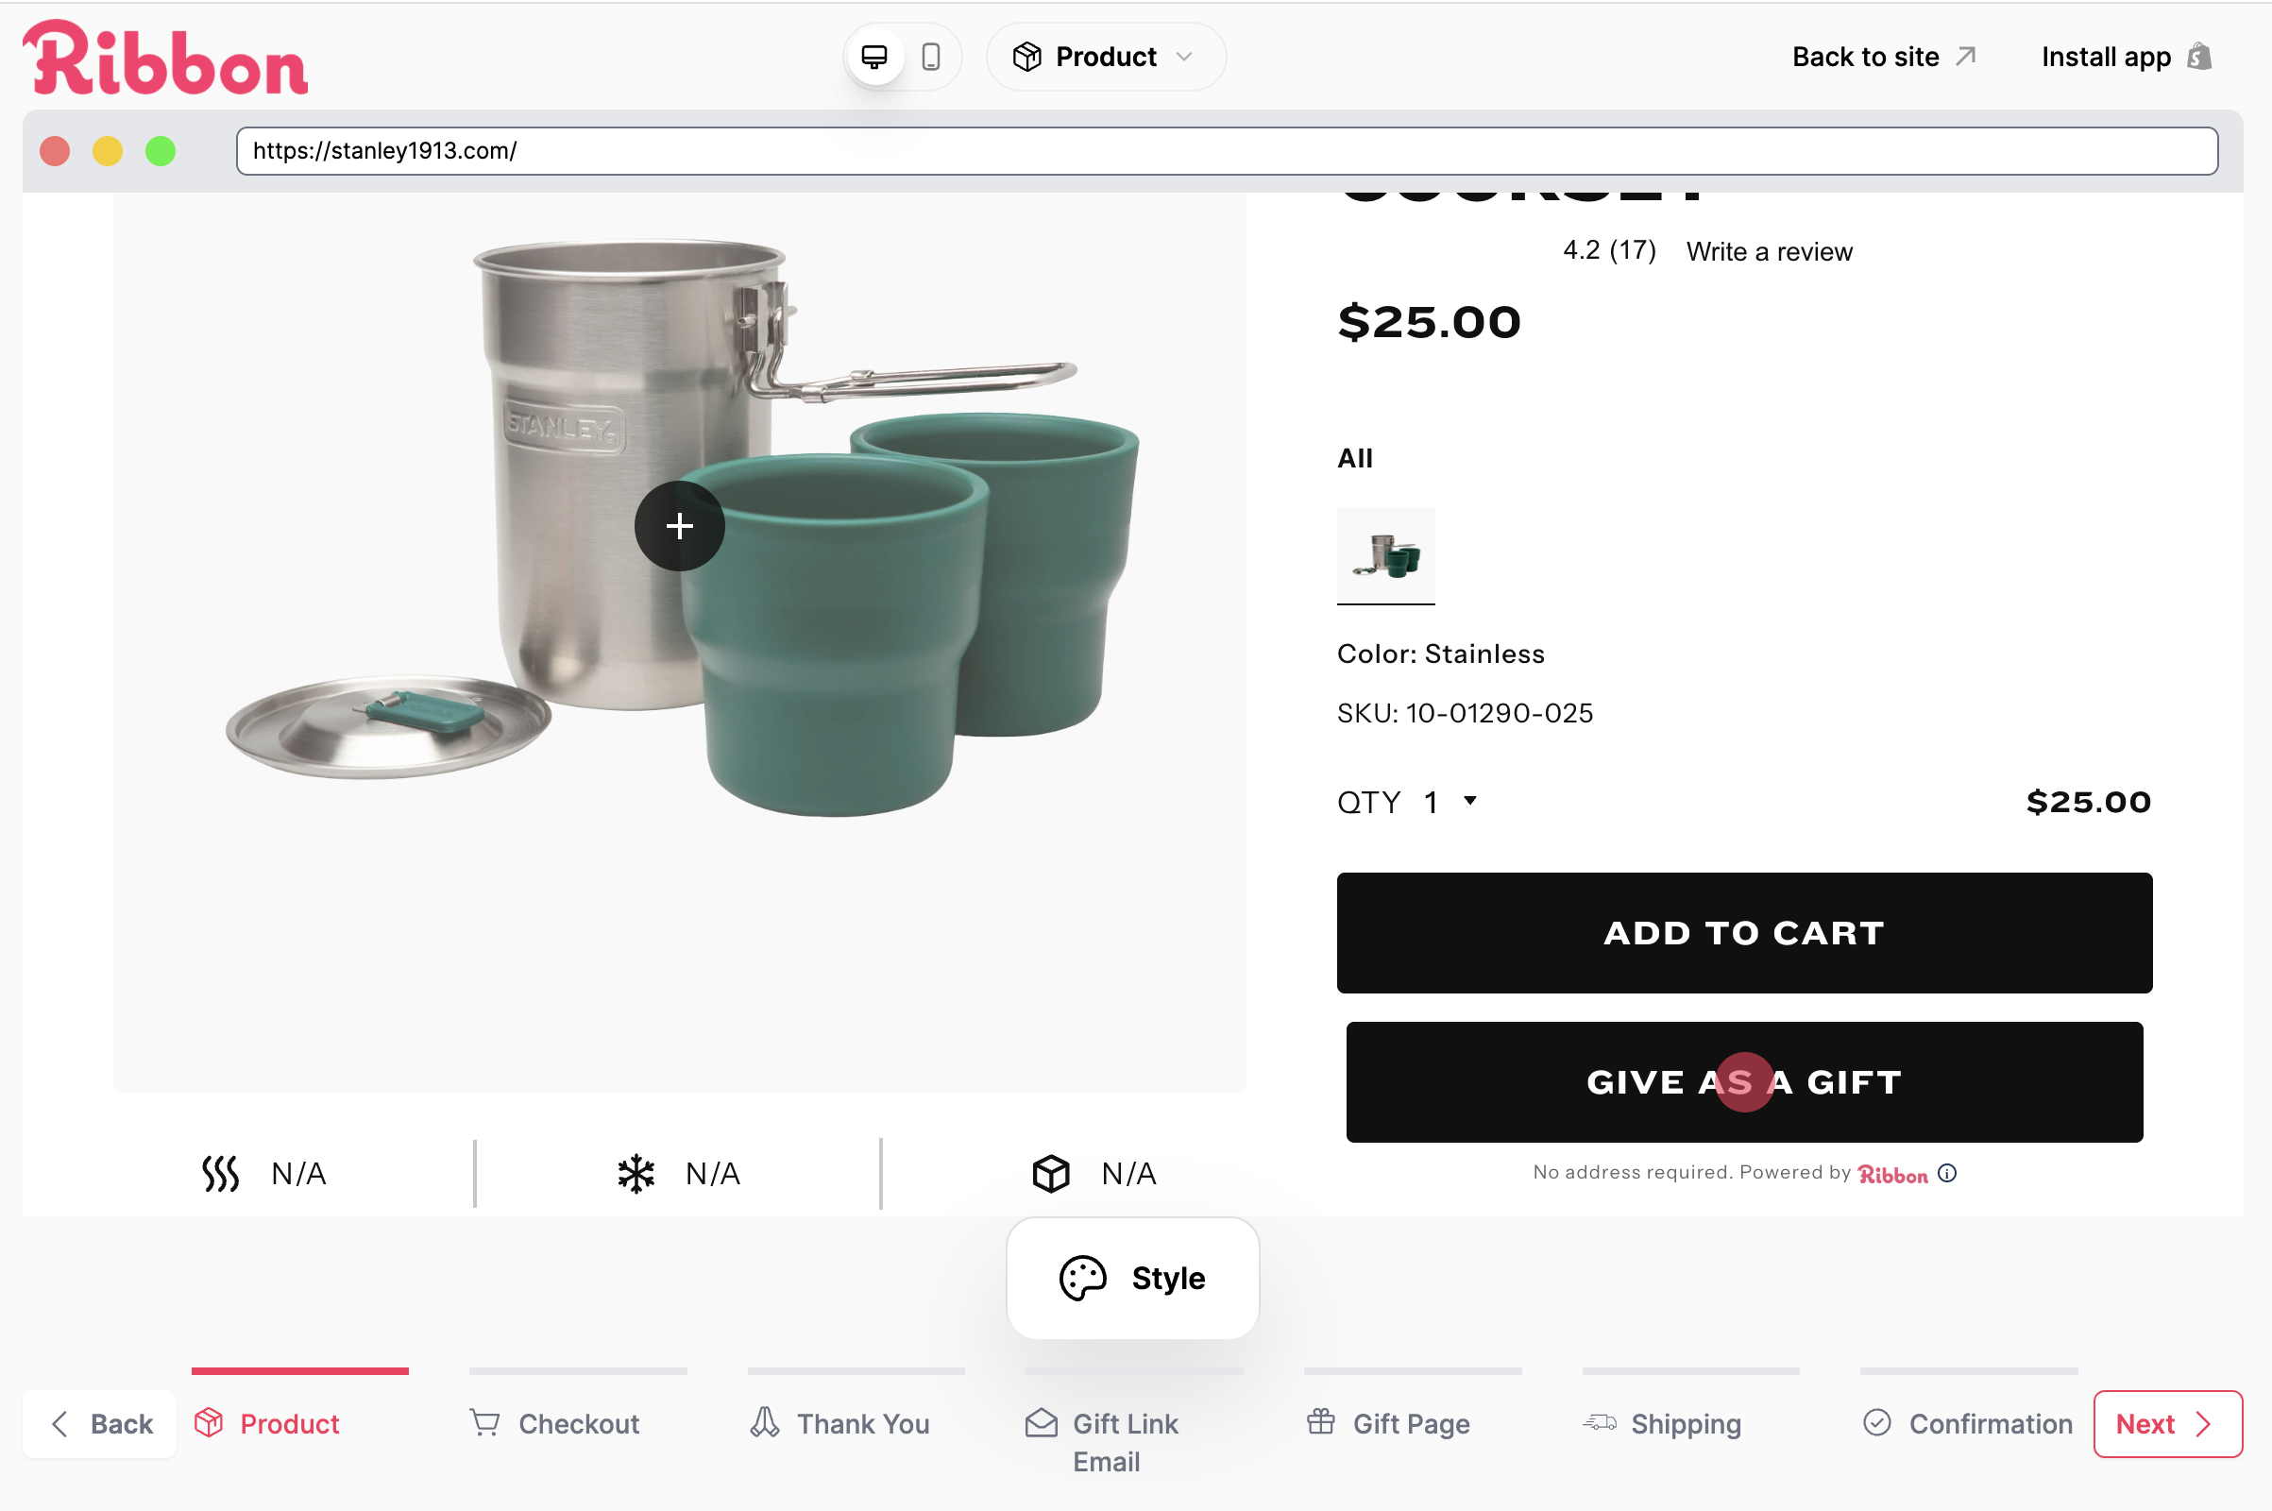This screenshot has width=2272, height=1511.
Task: Switch to desktop preview mode
Action: point(873,57)
